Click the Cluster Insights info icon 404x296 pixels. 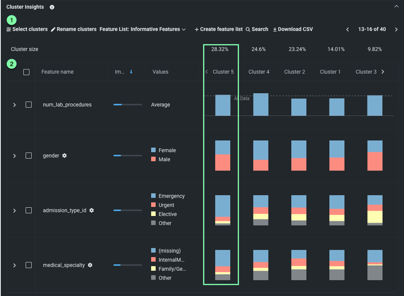(52, 7)
